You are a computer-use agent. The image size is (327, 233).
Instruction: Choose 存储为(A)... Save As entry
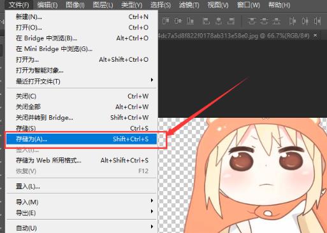click(x=82, y=139)
